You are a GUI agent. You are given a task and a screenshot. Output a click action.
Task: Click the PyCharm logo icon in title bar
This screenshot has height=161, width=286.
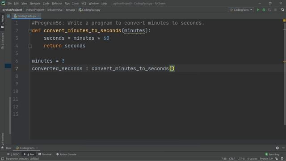[x=3, y=3]
